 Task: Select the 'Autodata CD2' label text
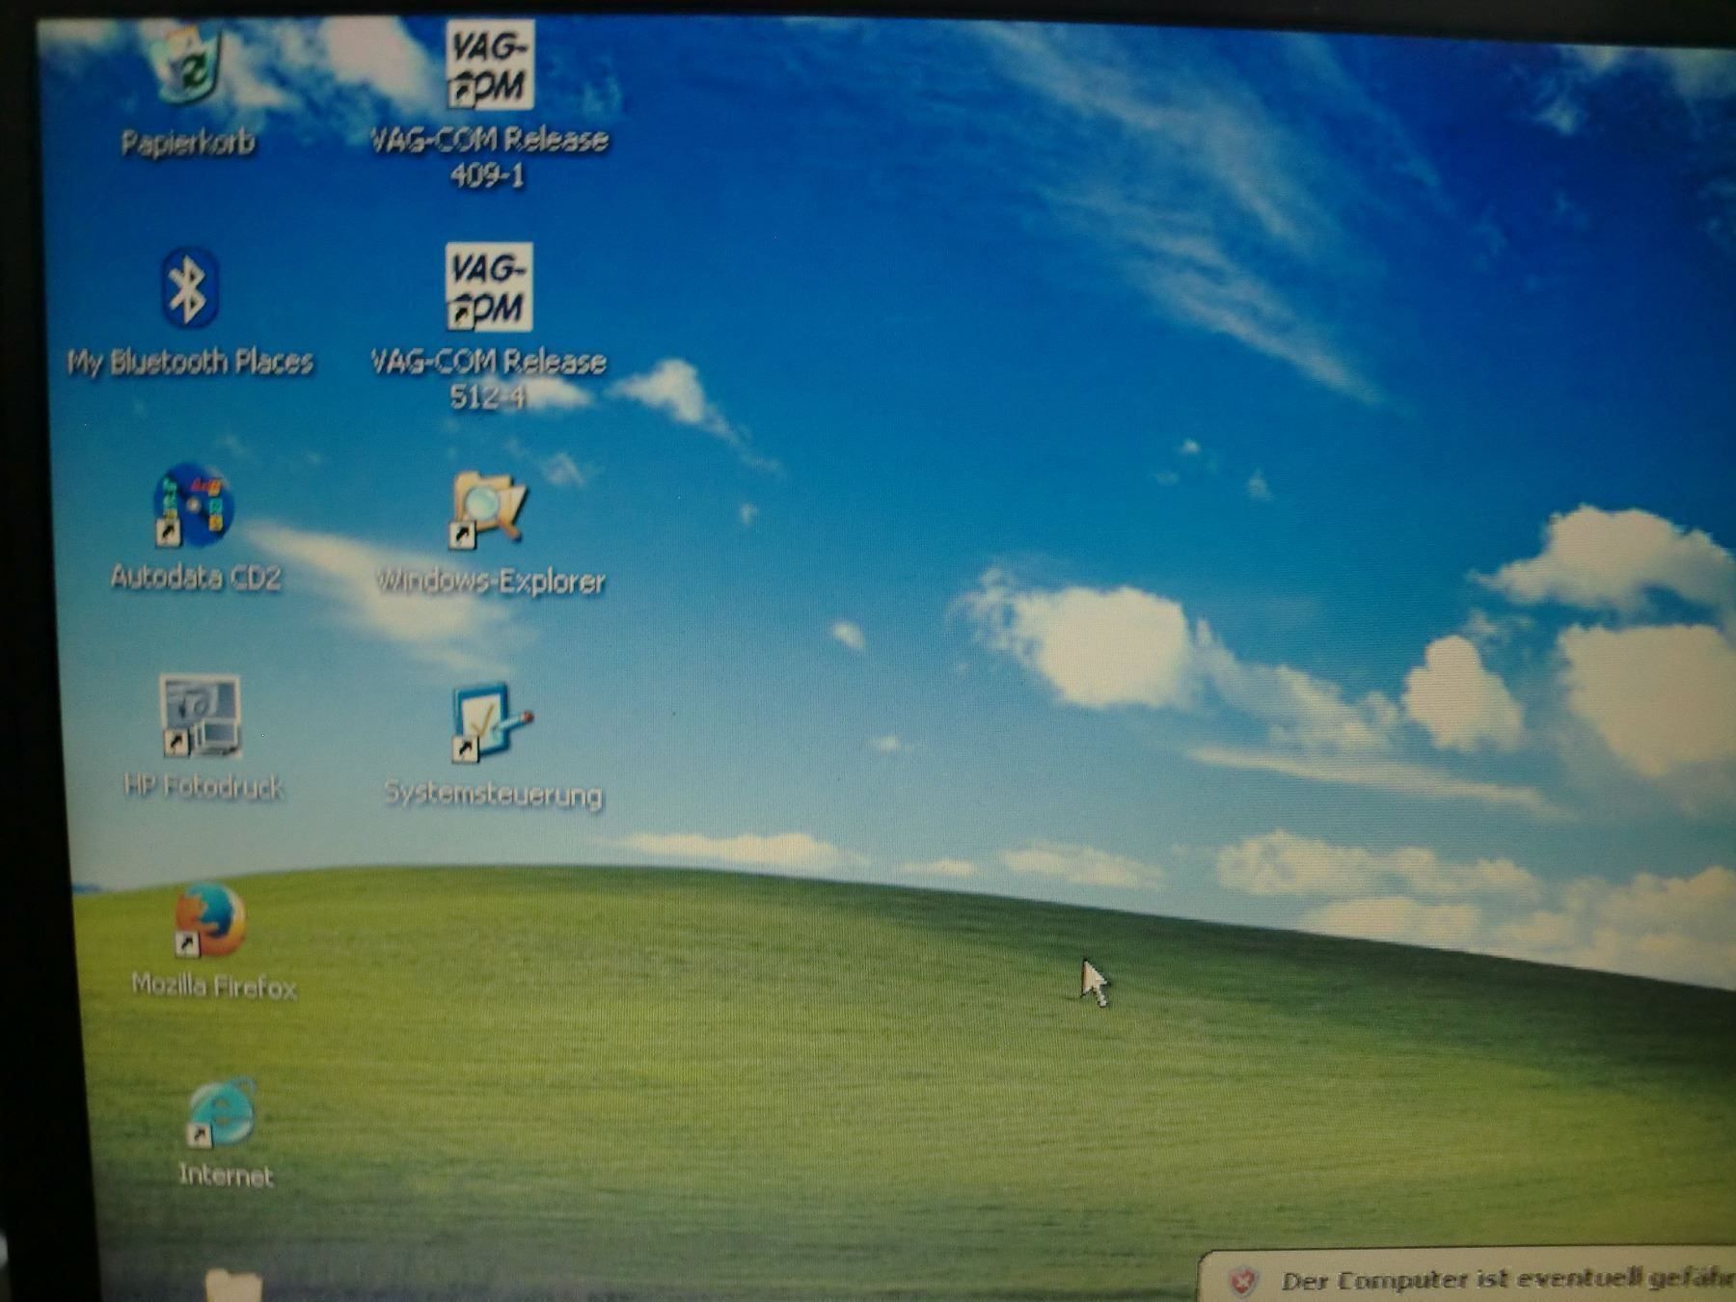tap(196, 577)
